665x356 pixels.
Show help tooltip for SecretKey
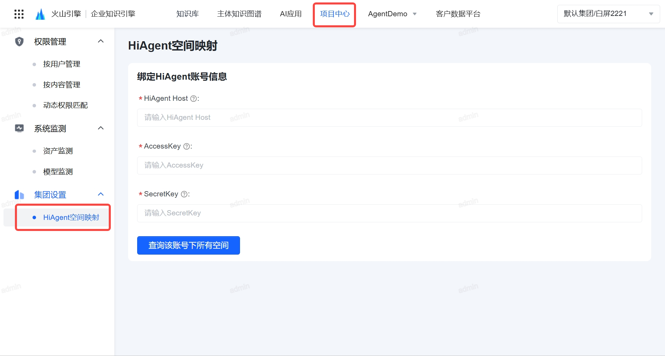184,194
